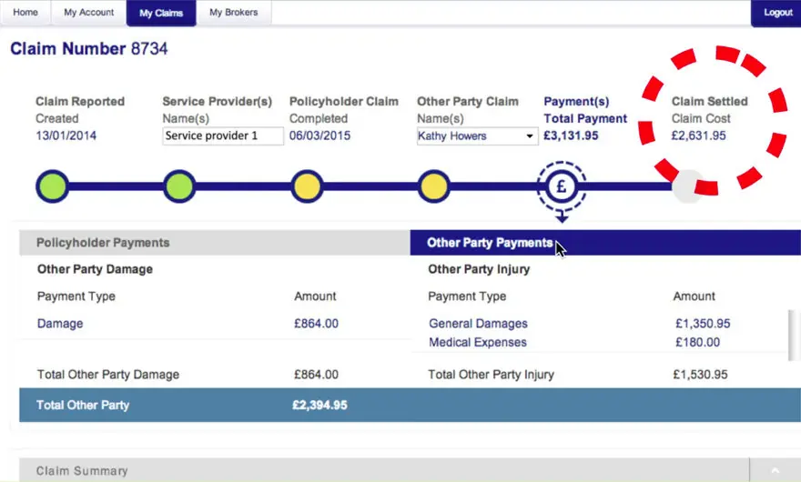
Task: Click the injury list scrollbar
Action: tap(795, 335)
